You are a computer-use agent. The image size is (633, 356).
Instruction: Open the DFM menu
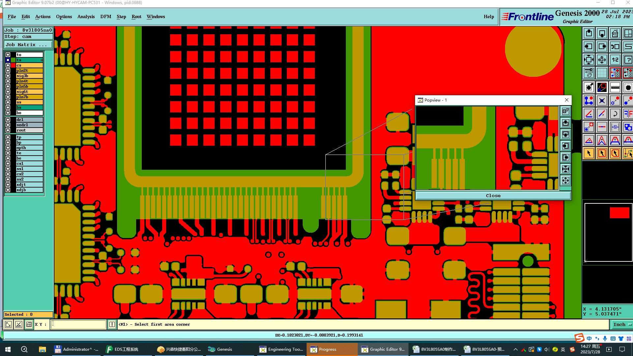(x=105, y=16)
